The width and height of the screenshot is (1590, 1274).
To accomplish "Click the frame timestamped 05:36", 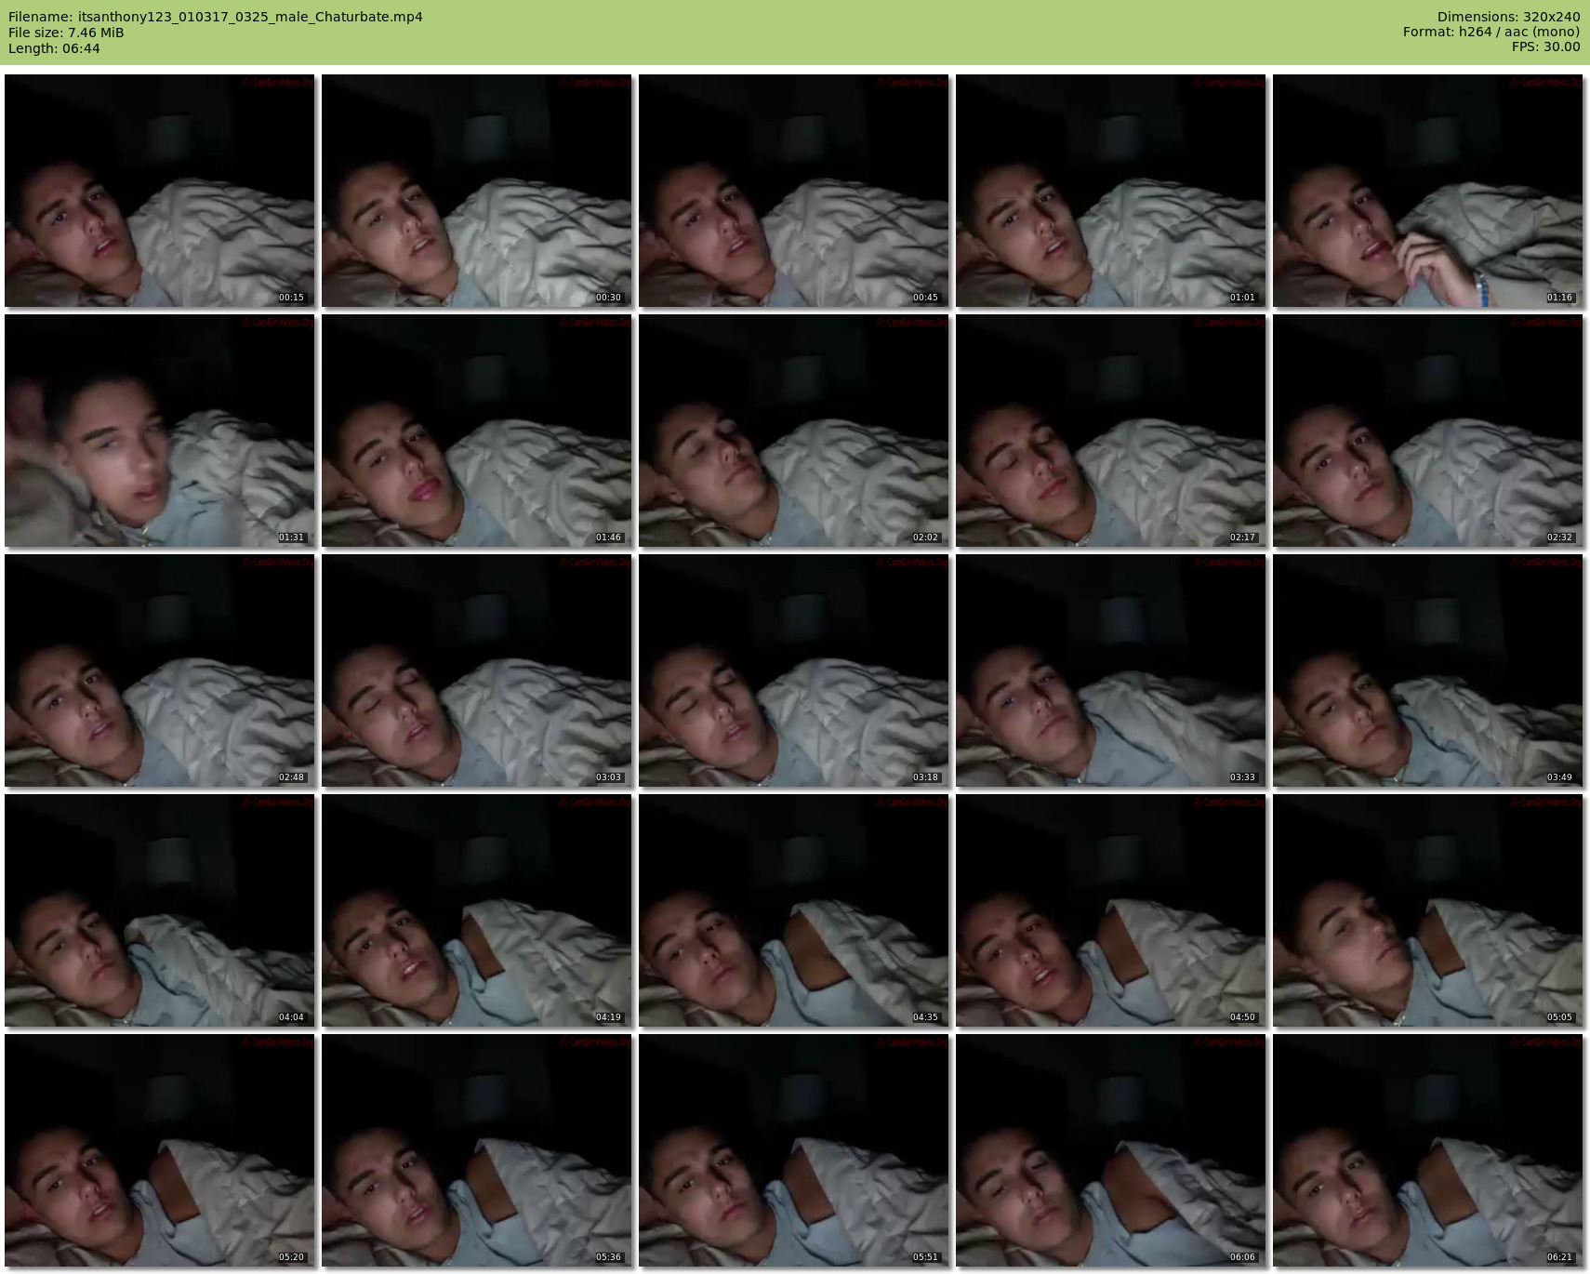I will pyautogui.click(x=476, y=1150).
